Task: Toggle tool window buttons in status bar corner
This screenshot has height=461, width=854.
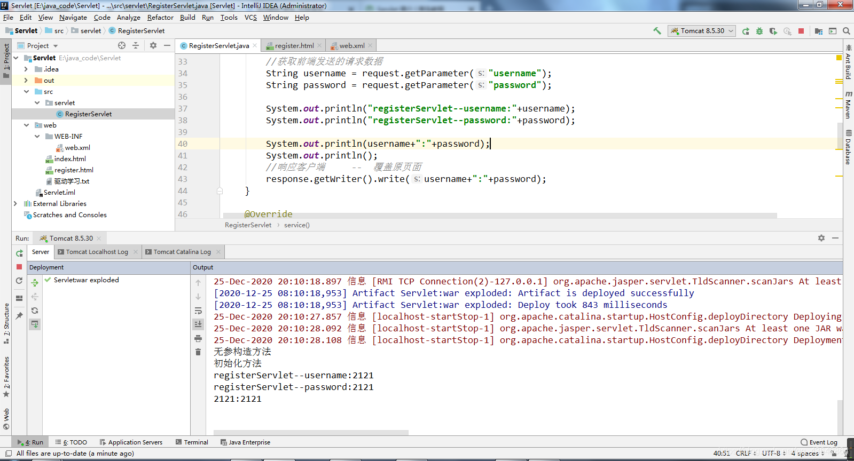Action: 8,454
